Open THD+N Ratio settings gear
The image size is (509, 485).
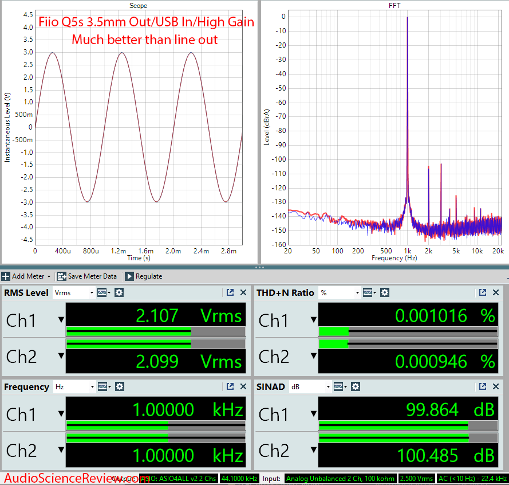coord(385,292)
